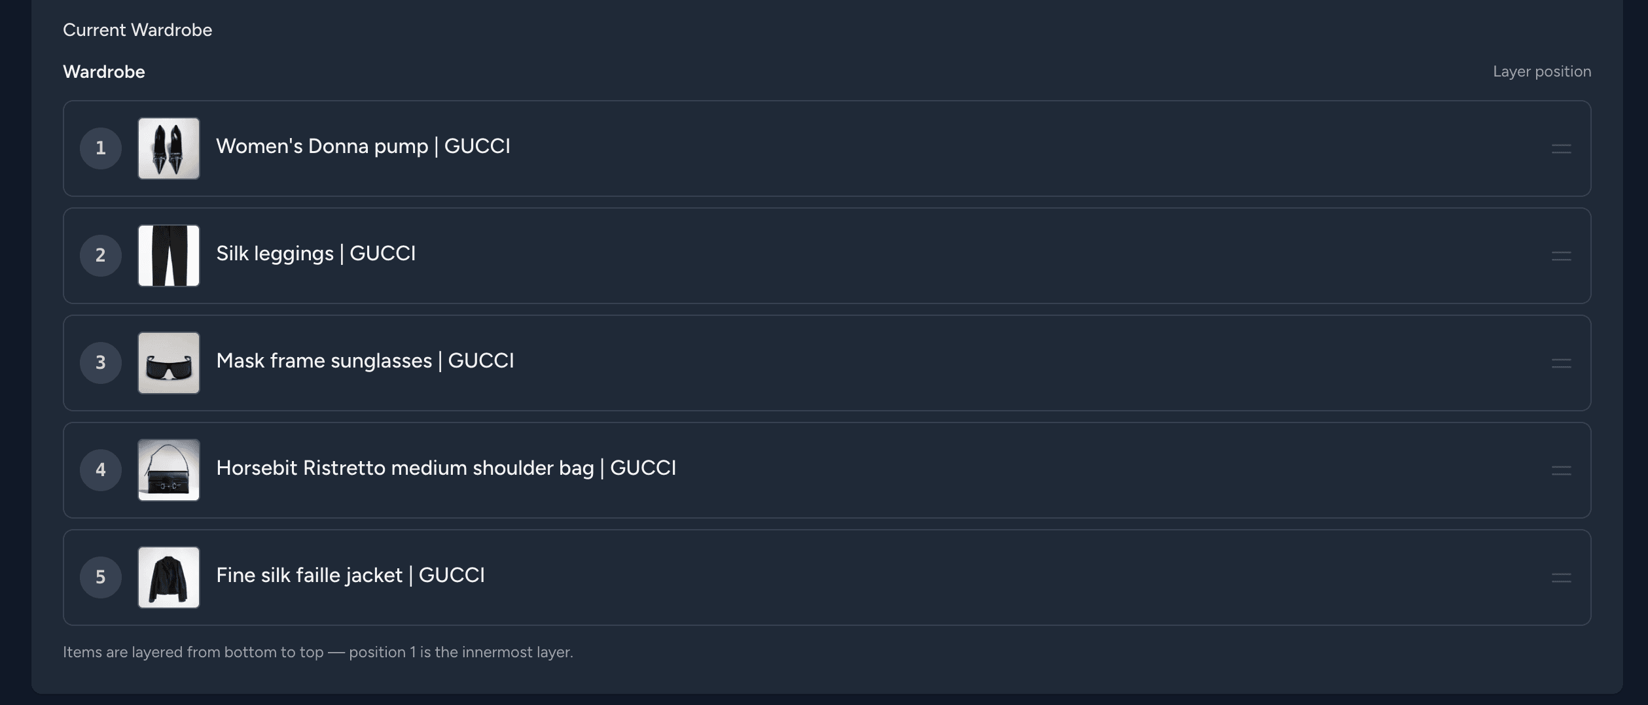Click drag handle for Fine silk faille jacket
This screenshot has height=705, width=1648.
click(x=1561, y=577)
